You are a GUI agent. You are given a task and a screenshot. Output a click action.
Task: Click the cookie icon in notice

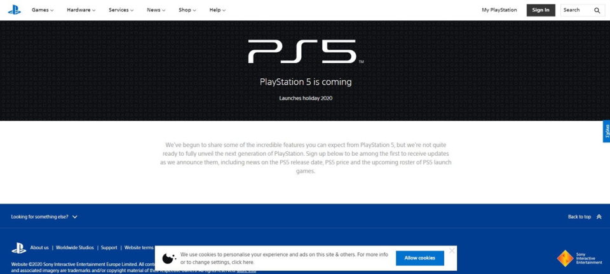(x=169, y=257)
